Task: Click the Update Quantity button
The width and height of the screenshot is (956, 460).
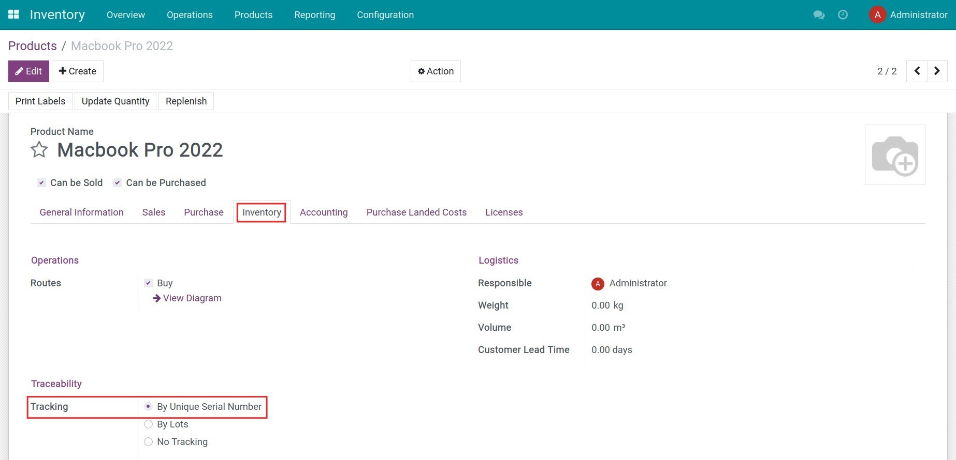Action: click(x=115, y=101)
